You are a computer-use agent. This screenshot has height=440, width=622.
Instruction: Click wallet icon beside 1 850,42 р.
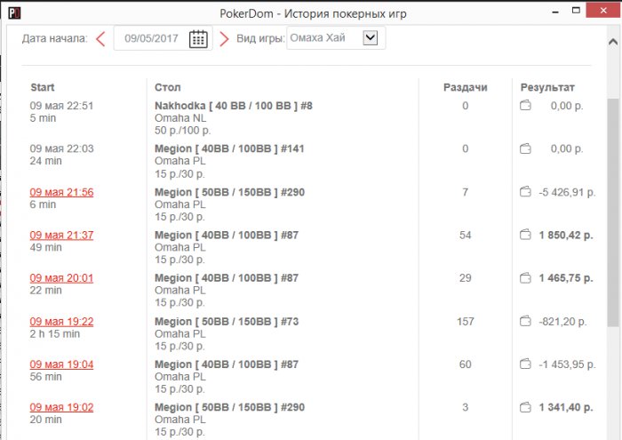tap(525, 235)
